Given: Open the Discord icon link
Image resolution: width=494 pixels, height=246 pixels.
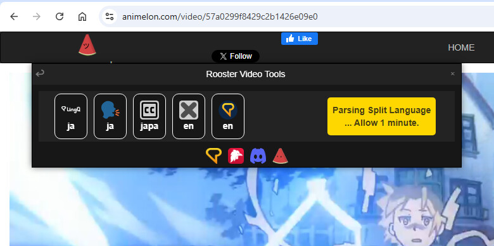Looking at the screenshot, I should tap(258, 156).
